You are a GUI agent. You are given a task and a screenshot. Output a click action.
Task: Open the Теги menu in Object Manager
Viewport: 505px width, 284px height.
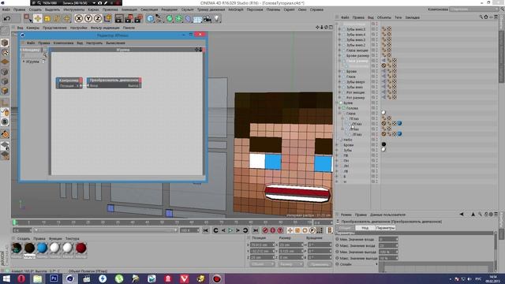coord(398,17)
